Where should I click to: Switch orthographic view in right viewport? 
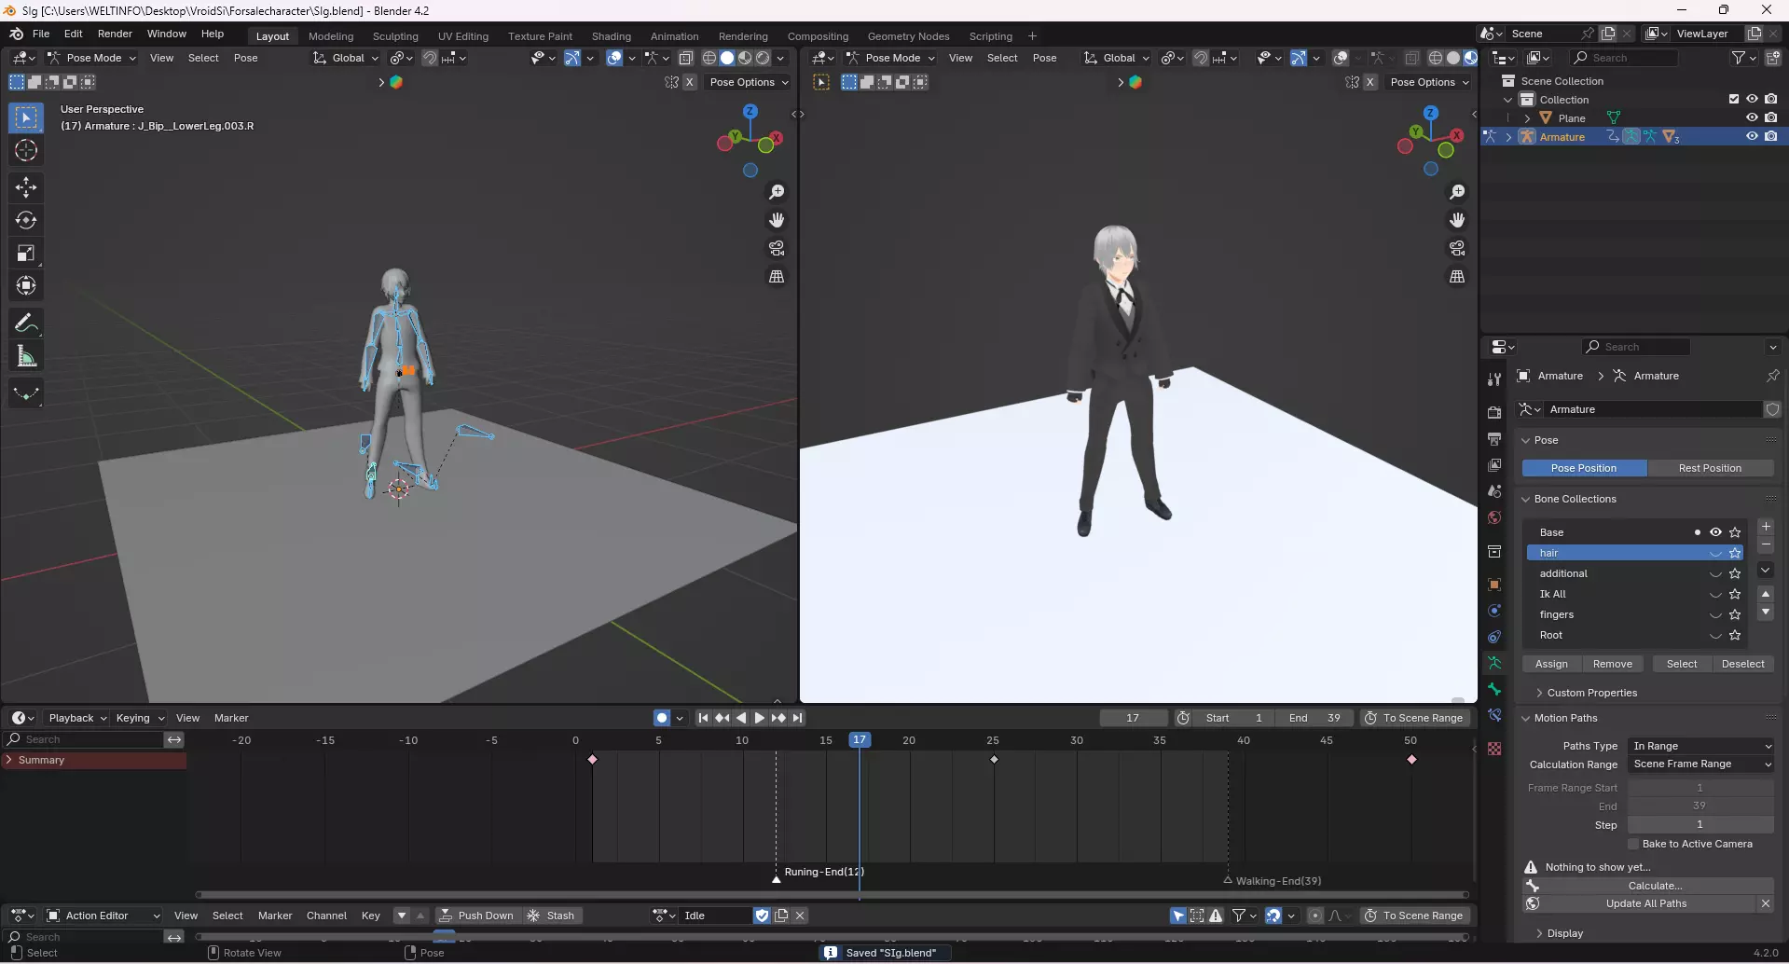click(1457, 277)
